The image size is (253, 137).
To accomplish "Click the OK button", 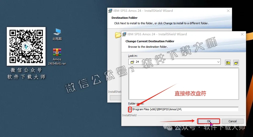I will (209, 121).
